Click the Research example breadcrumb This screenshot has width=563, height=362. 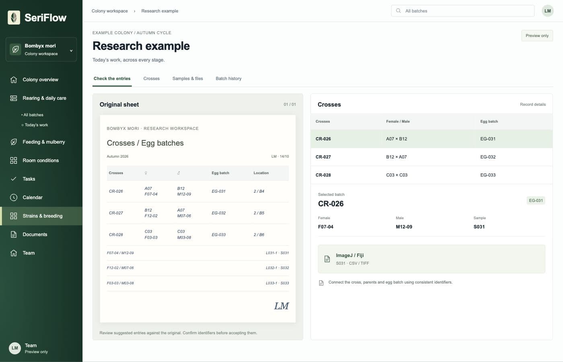160,11
